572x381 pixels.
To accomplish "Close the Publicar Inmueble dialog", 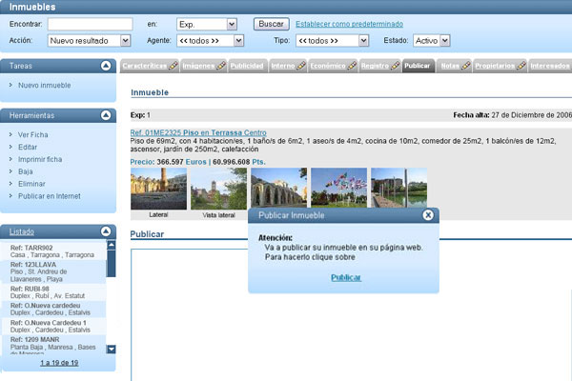I will tap(428, 215).
